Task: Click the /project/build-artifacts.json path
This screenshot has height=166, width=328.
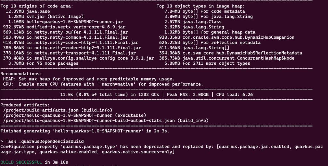Action: (41, 110)
